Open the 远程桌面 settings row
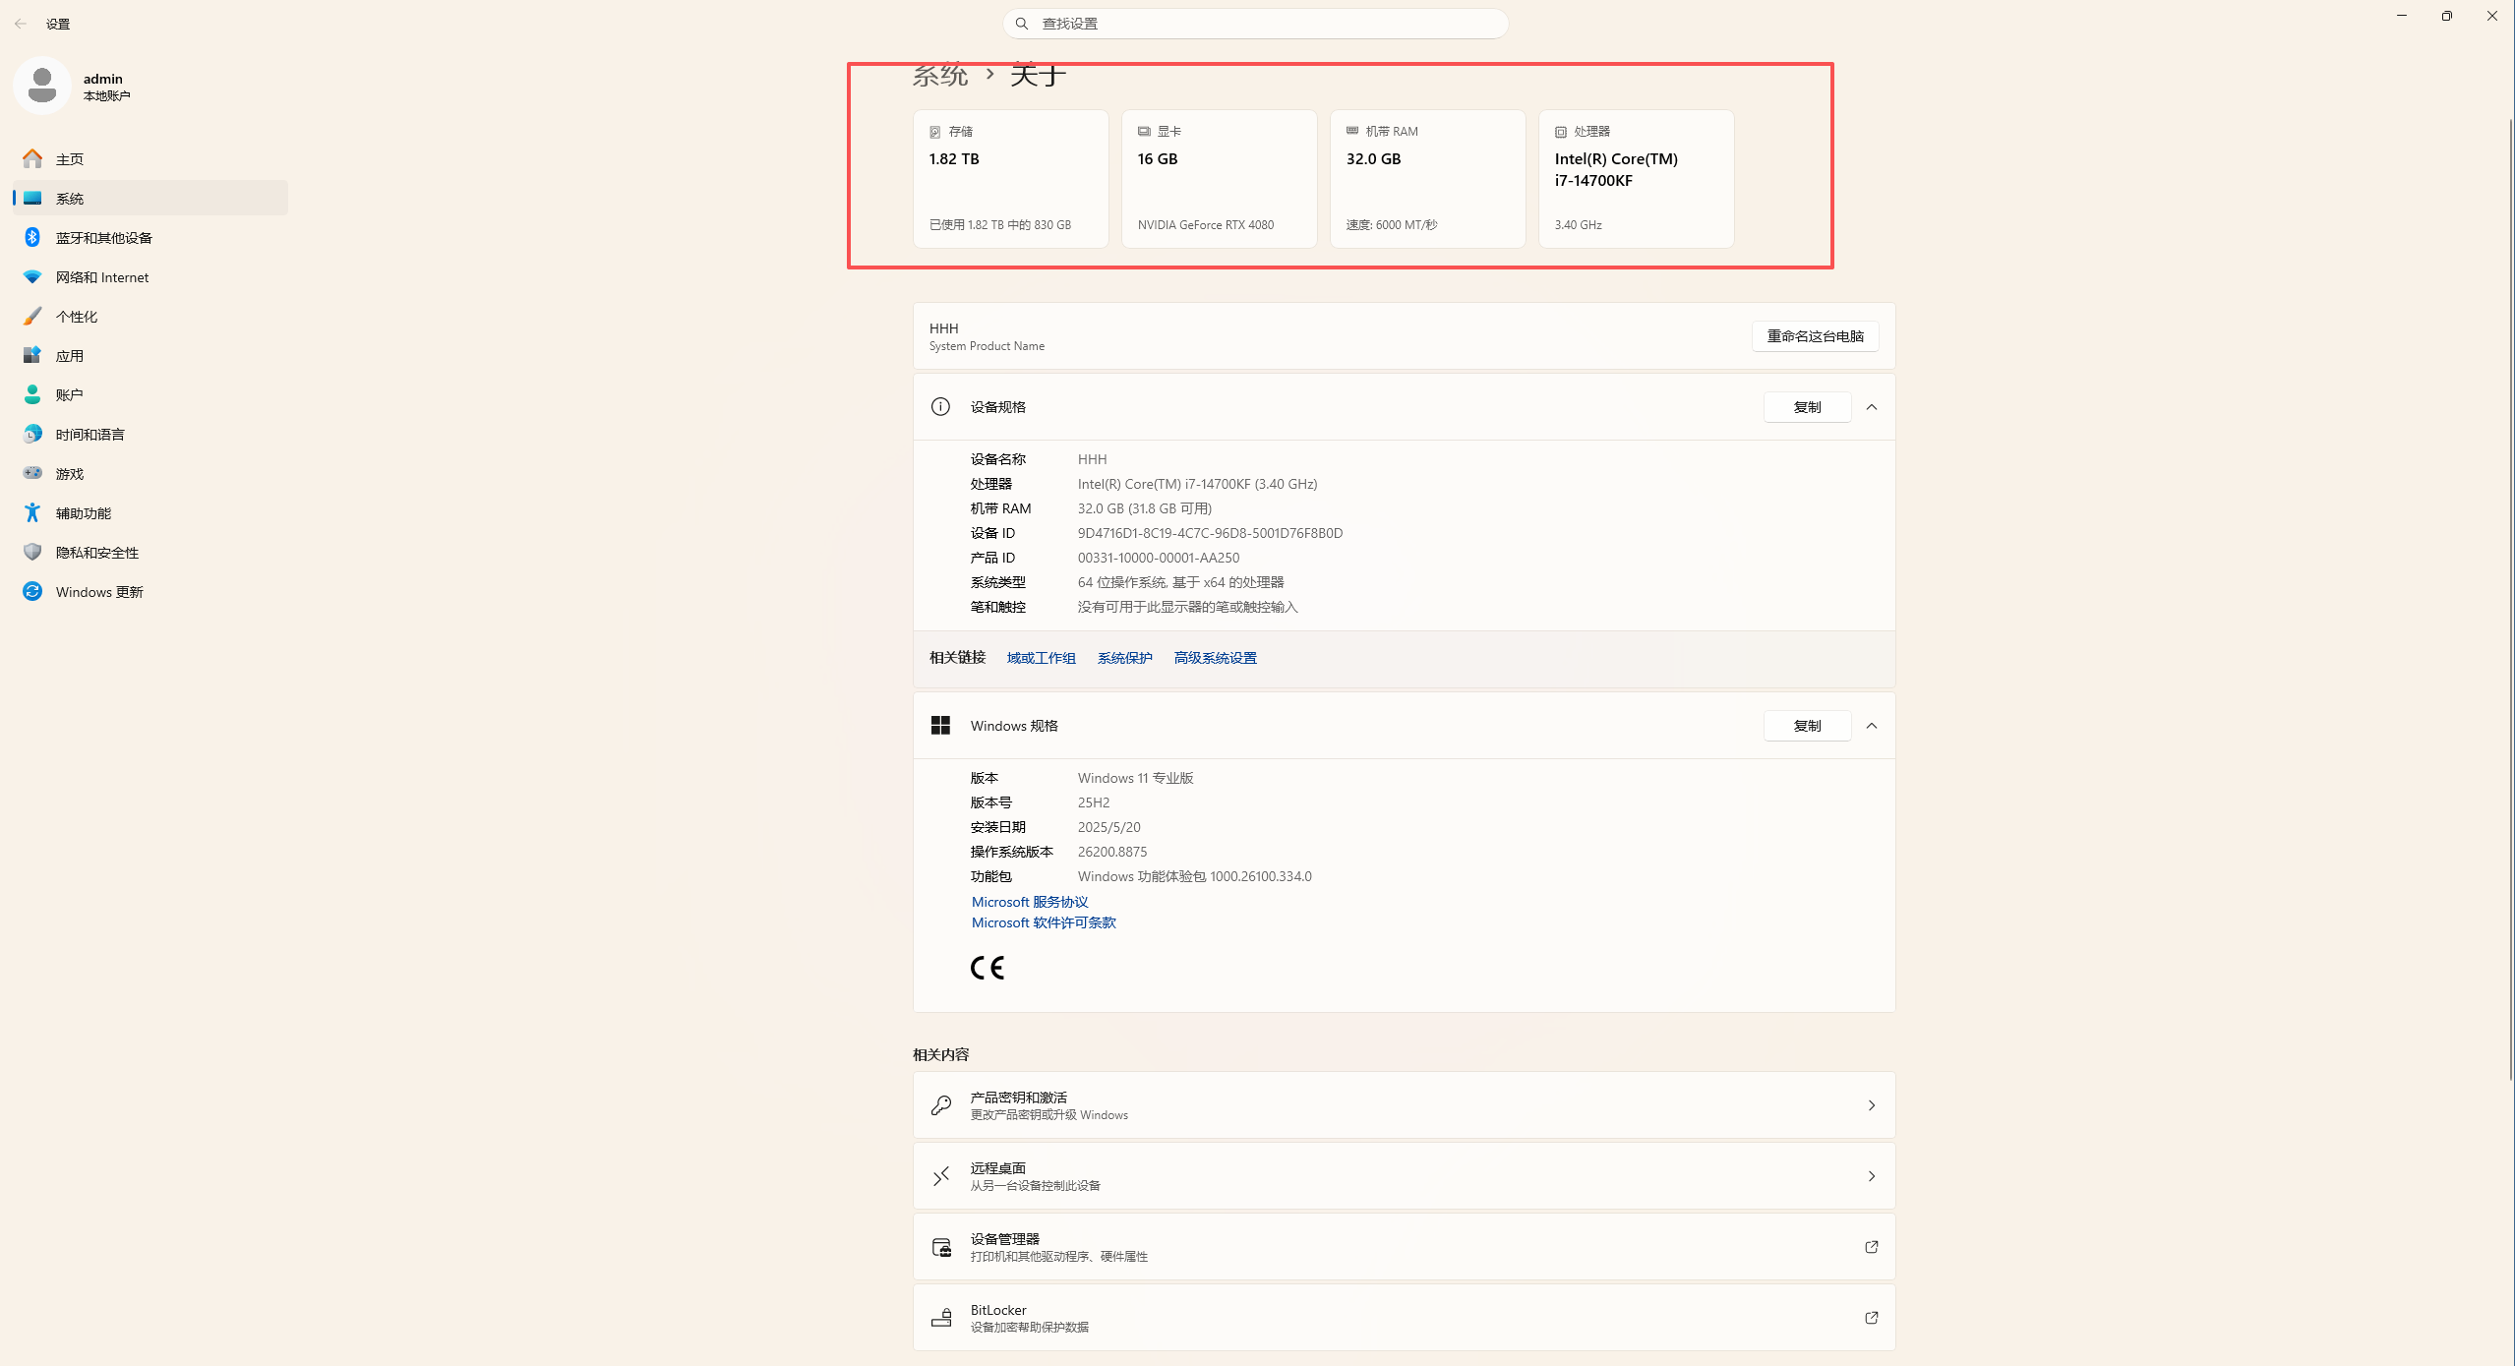Image resolution: width=2515 pixels, height=1366 pixels. 1404,1176
